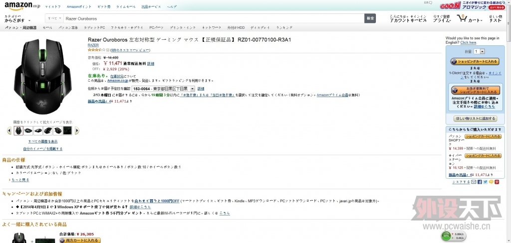This screenshot has height=243, width=511.
Task: Open 出品サービス top navigation link
Action: 151,6
